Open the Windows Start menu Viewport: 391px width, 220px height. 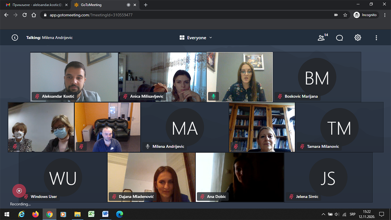tap(7, 214)
